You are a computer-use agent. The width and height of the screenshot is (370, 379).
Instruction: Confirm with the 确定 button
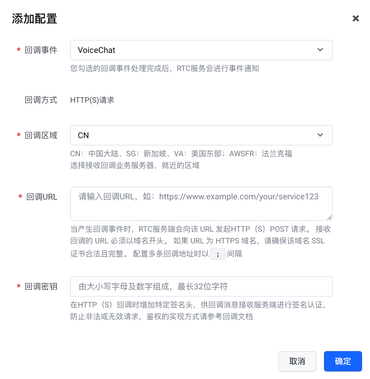343,361
